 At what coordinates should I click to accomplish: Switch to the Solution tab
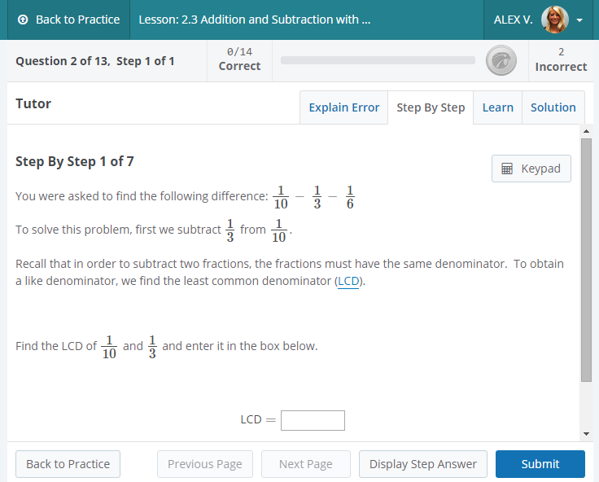[553, 107]
